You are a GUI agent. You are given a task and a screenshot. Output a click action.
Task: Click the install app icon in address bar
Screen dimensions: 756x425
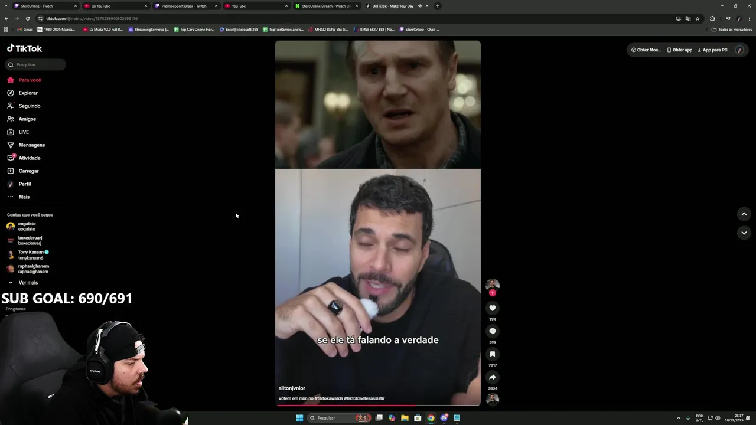pos(678,18)
